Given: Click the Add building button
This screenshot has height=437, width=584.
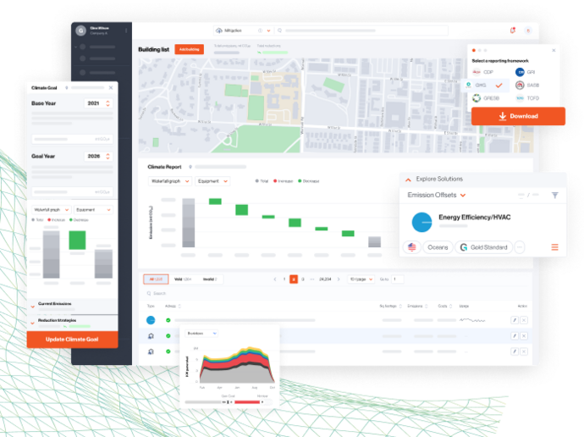Looking at the screenshot, I should click(x=190, y=49).
